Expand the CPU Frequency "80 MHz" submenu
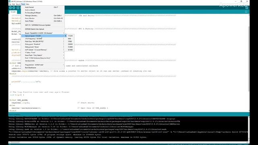Screen dimensions: 258x145 click(43, 39)
